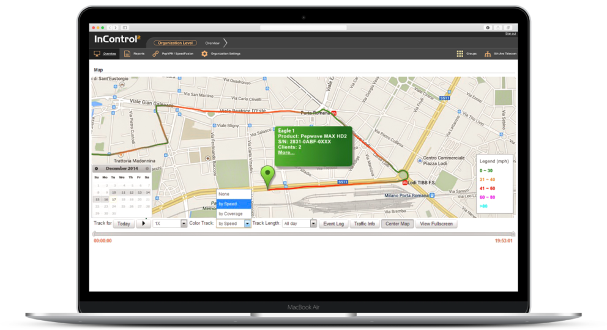Open the Reports section
Screen dimensions: 607x330
(134, 54)
